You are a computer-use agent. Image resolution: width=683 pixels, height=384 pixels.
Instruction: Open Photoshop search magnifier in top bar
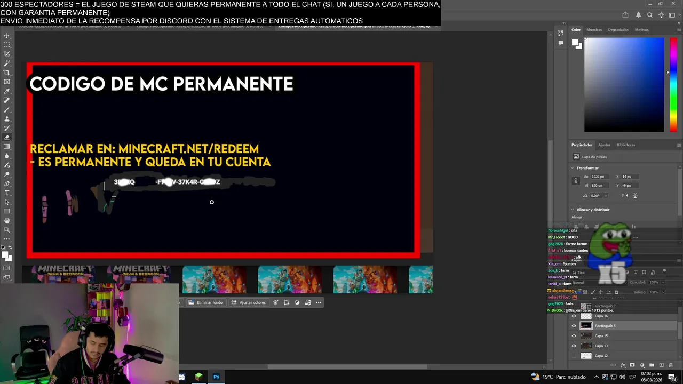(649, 15)
